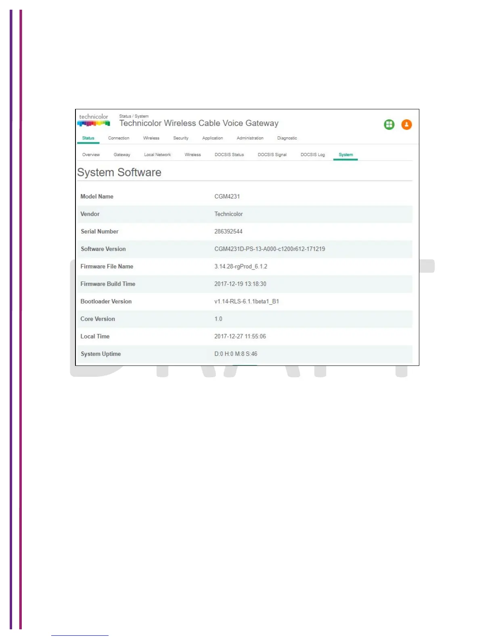The image size is (494, 639).
Task: Select serial number 286392544
Action: 228,231
